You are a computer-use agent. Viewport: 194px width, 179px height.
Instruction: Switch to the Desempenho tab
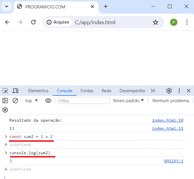point(132,91)
